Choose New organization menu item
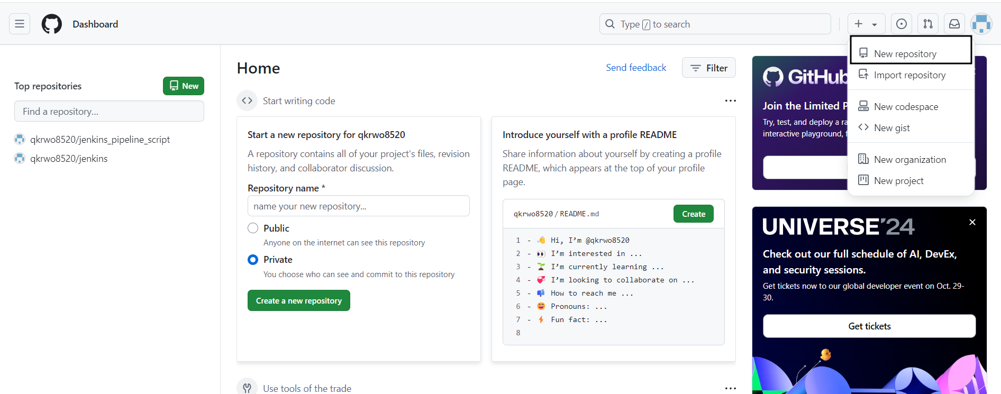This screenshot has height=394, width=1001. pyautogui.click(x=911, y=159)
